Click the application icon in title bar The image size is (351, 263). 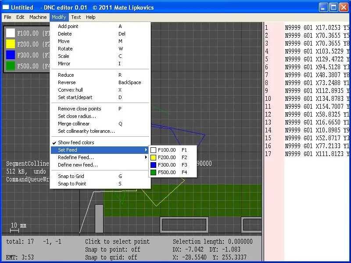[x=6, y=7]
